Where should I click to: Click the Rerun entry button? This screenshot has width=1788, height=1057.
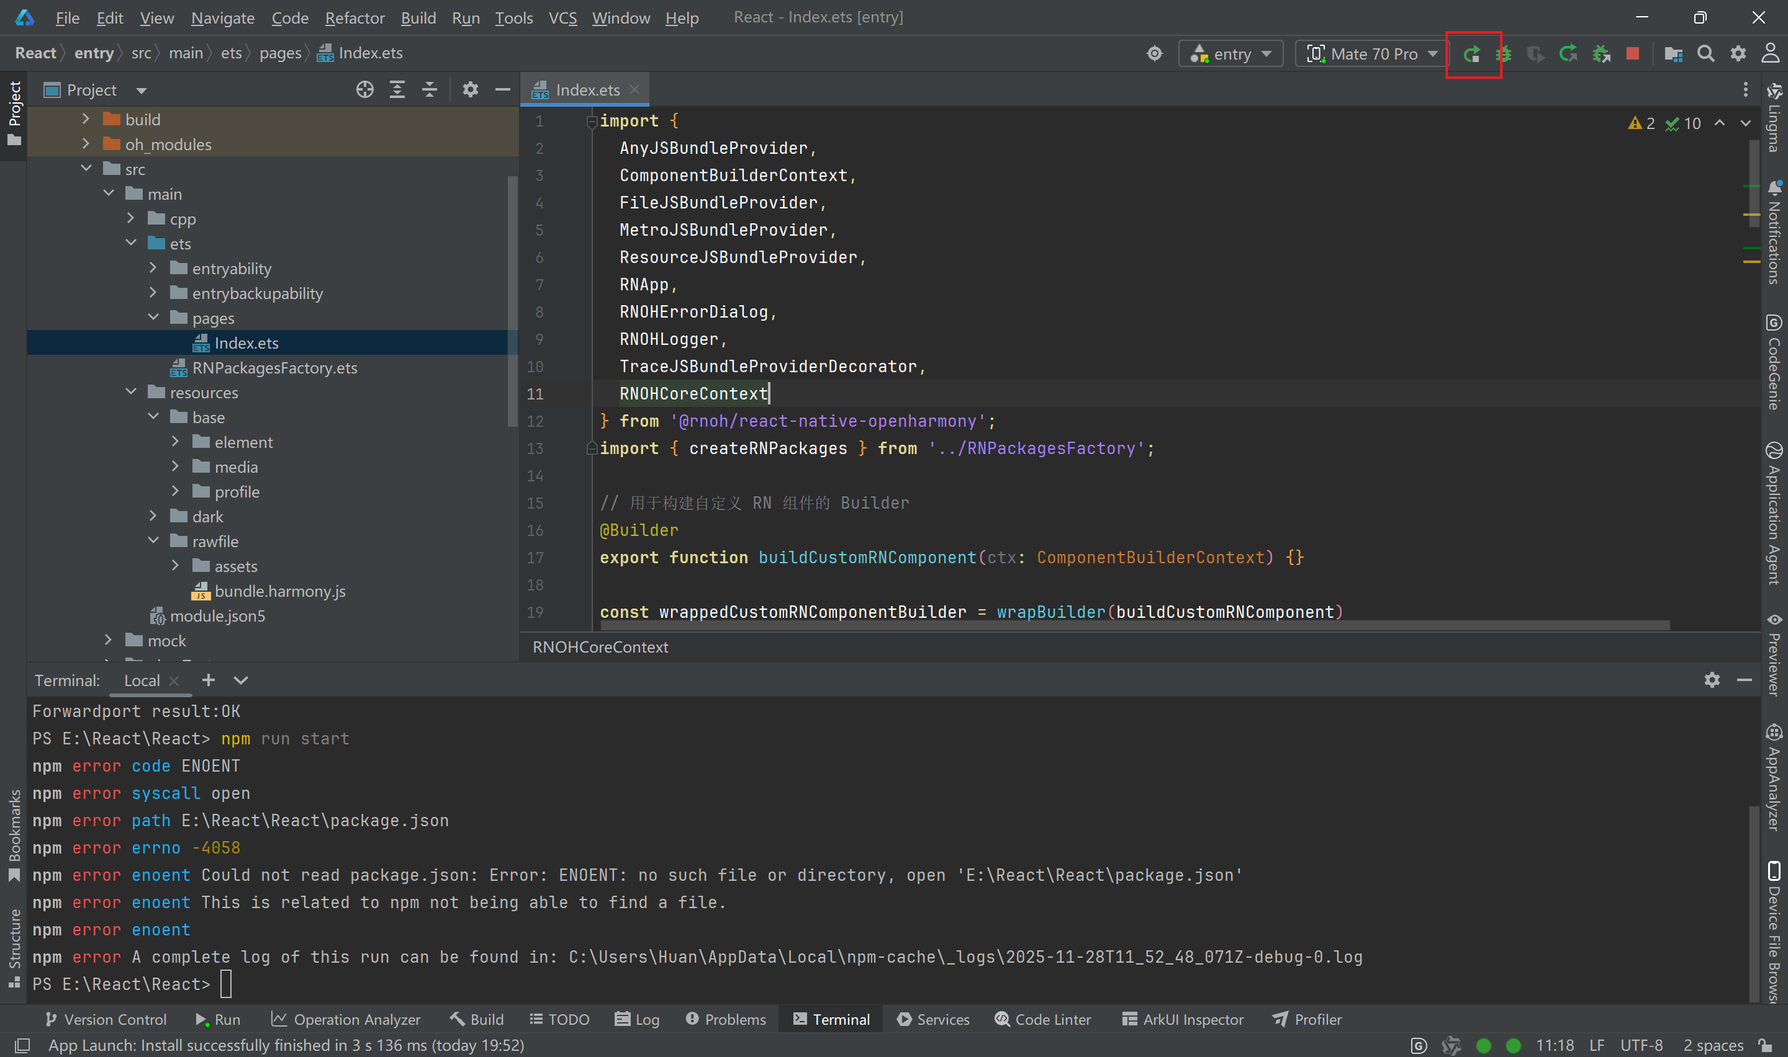pos(1472,54)
